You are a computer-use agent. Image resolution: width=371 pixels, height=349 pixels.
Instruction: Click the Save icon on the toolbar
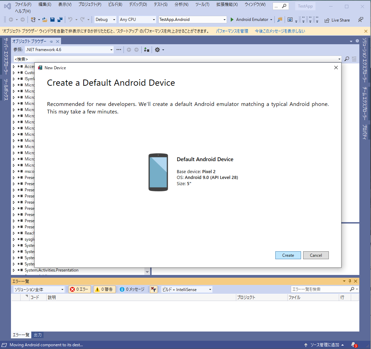pyautogui.click(x=52, y=20)
